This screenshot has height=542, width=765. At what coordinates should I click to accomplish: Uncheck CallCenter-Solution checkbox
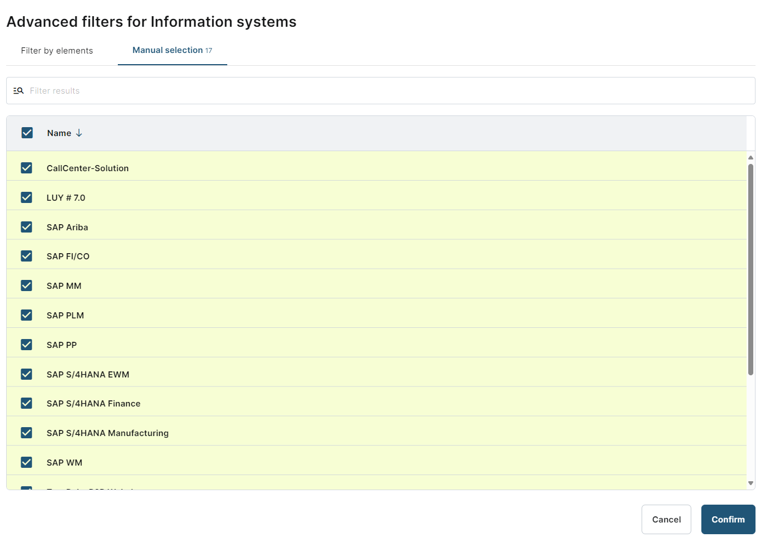coord(26,168)
